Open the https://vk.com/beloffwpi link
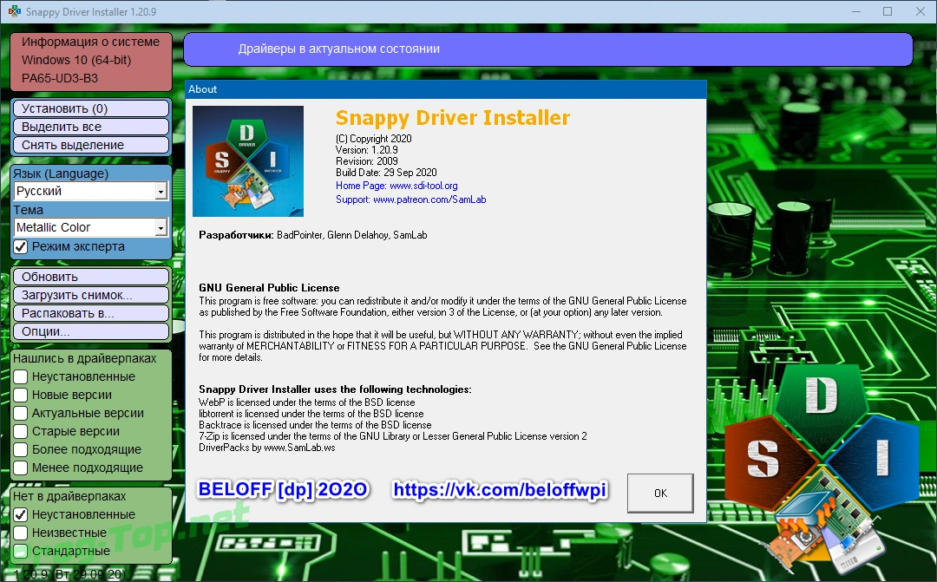This screenshot has width=937, height=582. [501, 490]
